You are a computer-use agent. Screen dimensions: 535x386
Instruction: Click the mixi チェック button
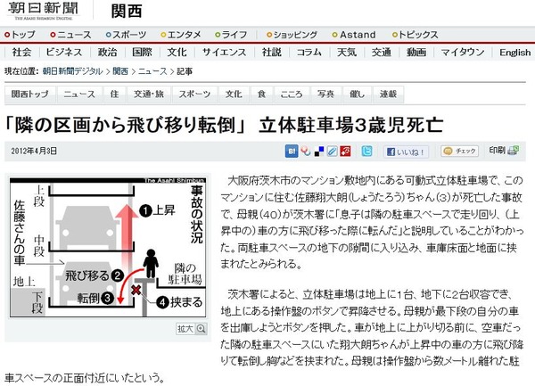tap(459, 151)
